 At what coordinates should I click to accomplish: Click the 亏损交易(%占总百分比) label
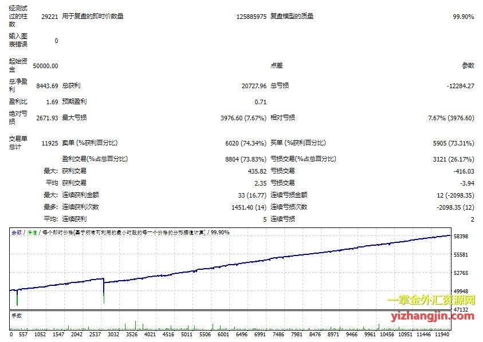click(303, 159)
